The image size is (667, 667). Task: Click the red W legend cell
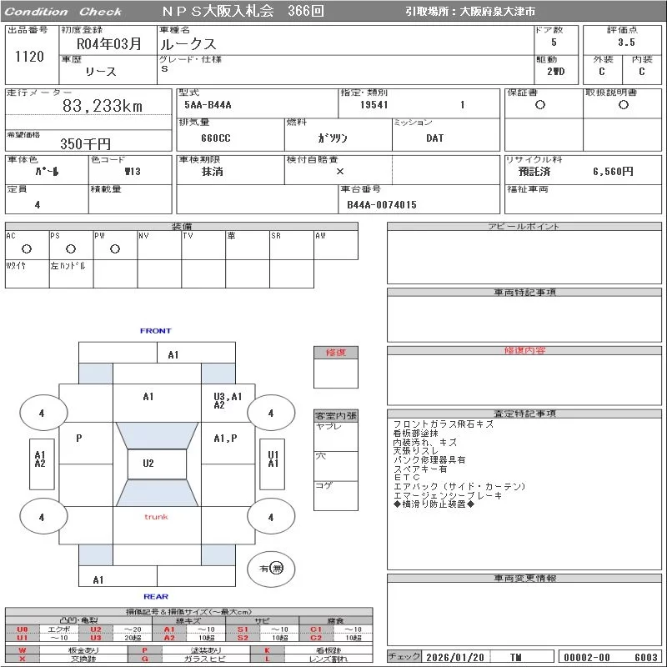pos(23,649)
